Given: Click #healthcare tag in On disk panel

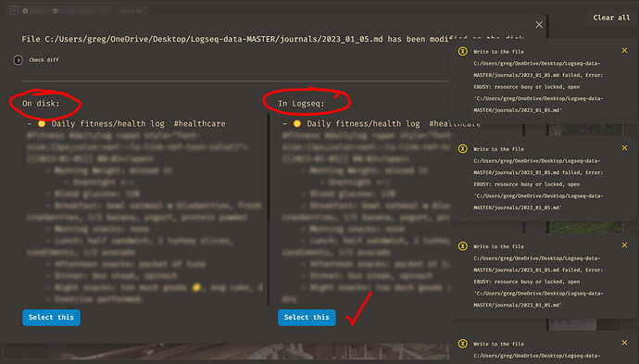Looking at the screenshot, I should pyautogui.click(x=199, y=123).
